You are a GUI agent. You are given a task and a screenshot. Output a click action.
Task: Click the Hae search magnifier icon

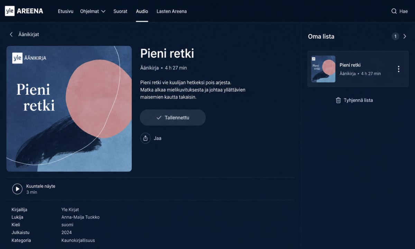(394, 11)
